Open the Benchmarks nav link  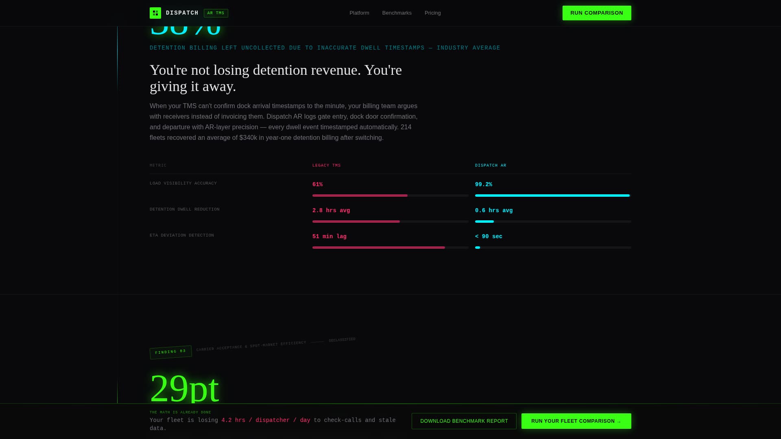tap(397, 13)
